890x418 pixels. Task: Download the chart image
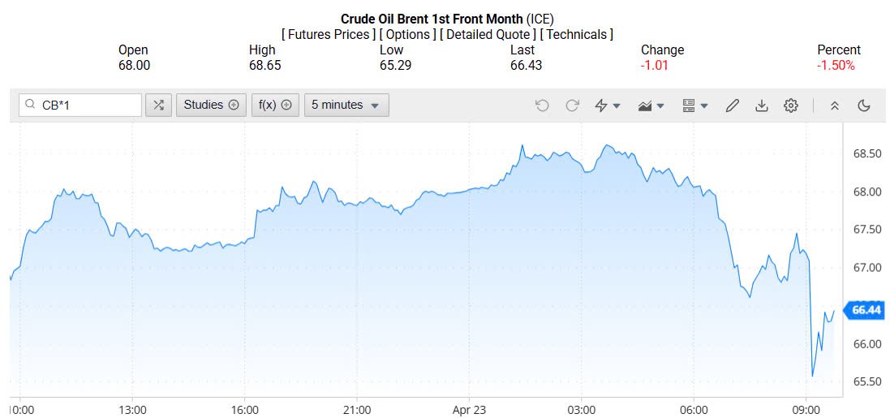[x=761, y=106]
